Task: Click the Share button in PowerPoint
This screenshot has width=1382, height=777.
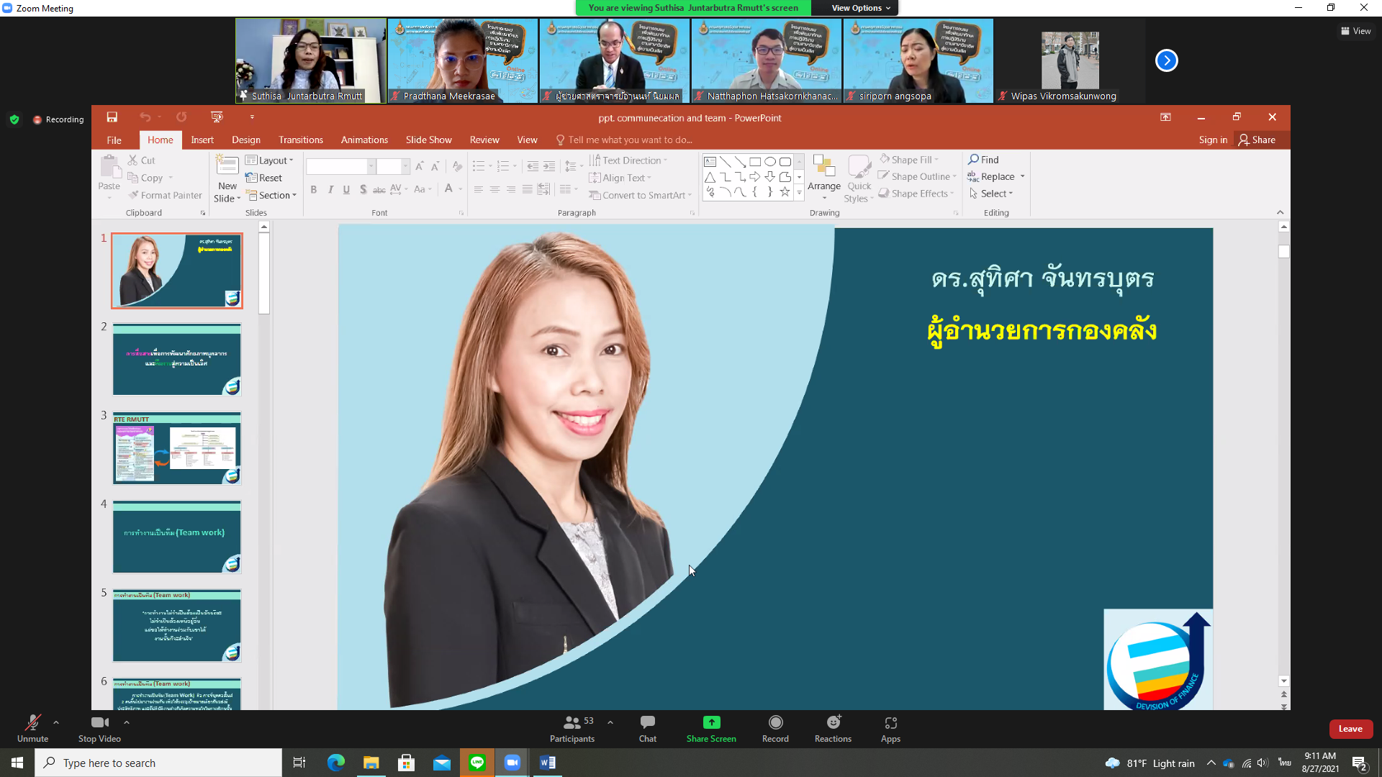Action: (1257, 140)
